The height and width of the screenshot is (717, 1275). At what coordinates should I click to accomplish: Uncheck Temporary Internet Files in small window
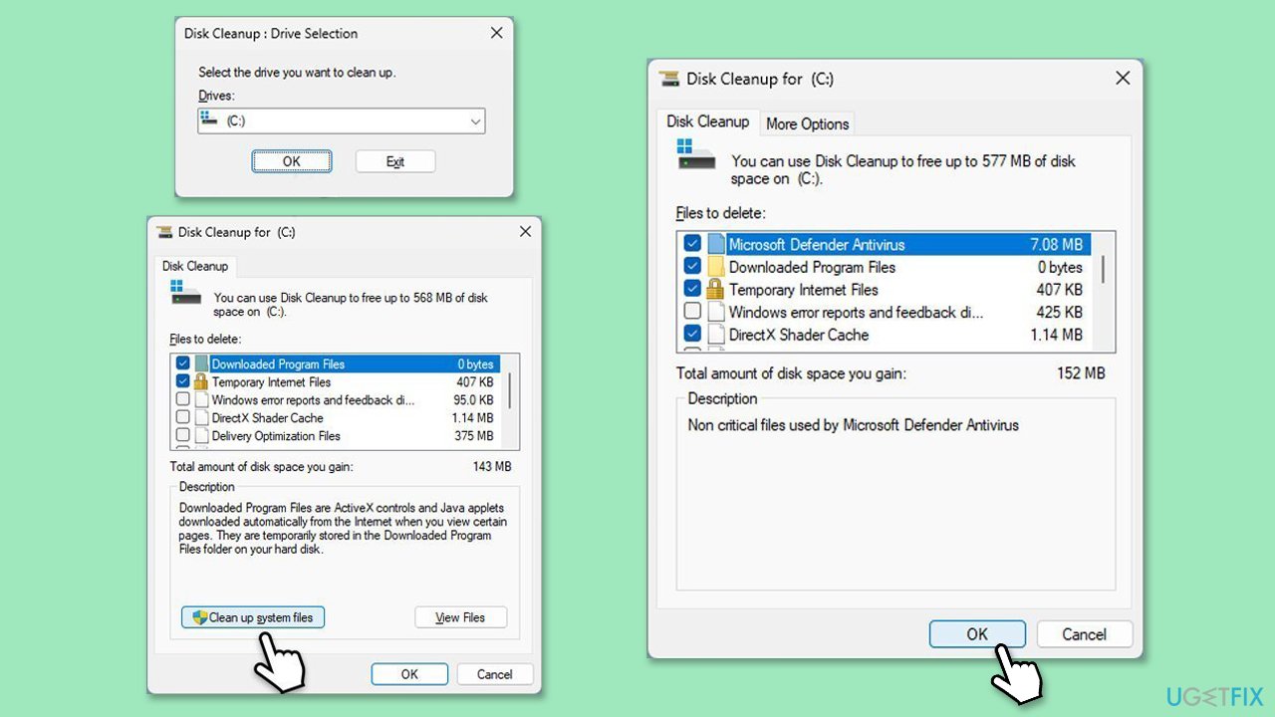pos(183,382)
